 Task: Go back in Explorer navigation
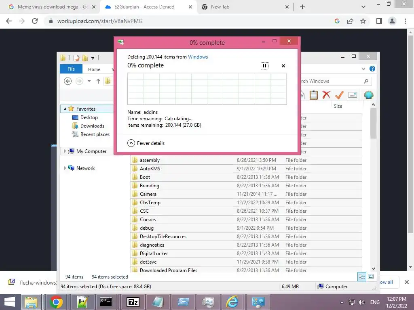pyautogui.click(x=68, y=81)
